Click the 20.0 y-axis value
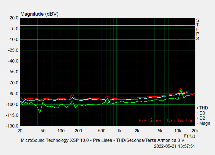 pyautogui.click(x=14, y=18)
